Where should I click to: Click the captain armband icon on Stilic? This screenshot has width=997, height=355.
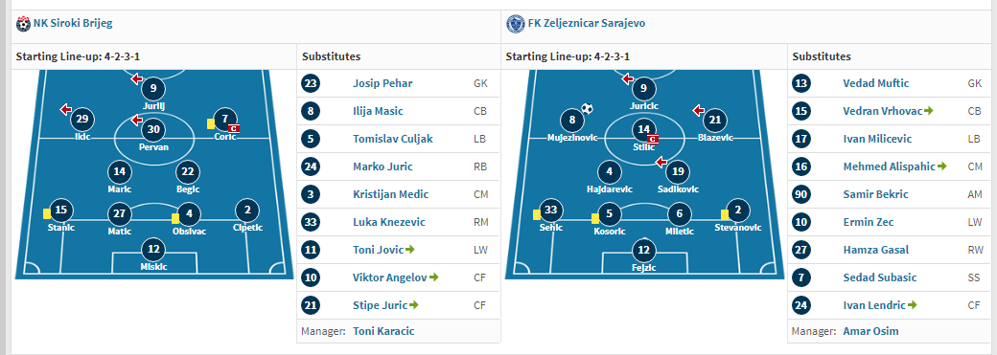[x=652, y=140]
